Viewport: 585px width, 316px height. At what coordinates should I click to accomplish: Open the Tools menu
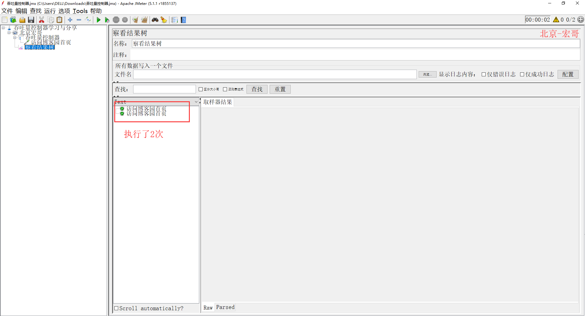(x=80, y=11)
